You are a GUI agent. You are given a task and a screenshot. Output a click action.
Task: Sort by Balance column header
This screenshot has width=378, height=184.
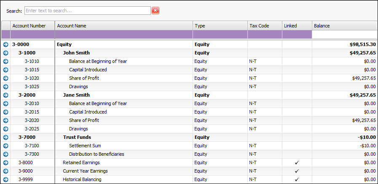click(344, 26)
